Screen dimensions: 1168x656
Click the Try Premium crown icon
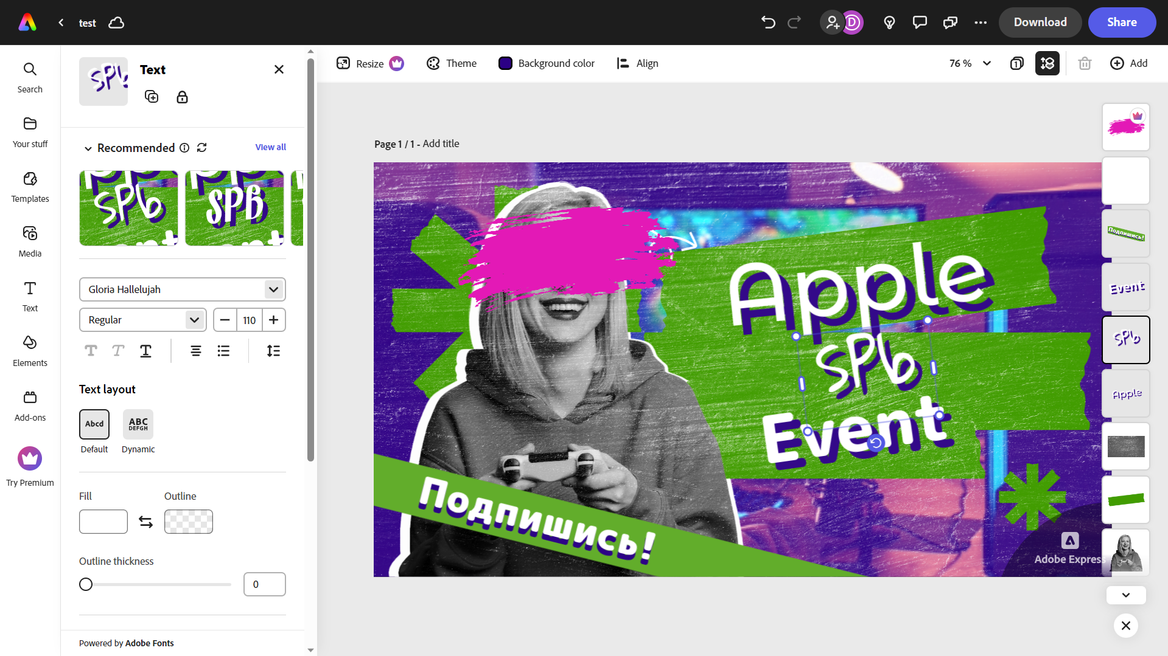tap(30, 458)
